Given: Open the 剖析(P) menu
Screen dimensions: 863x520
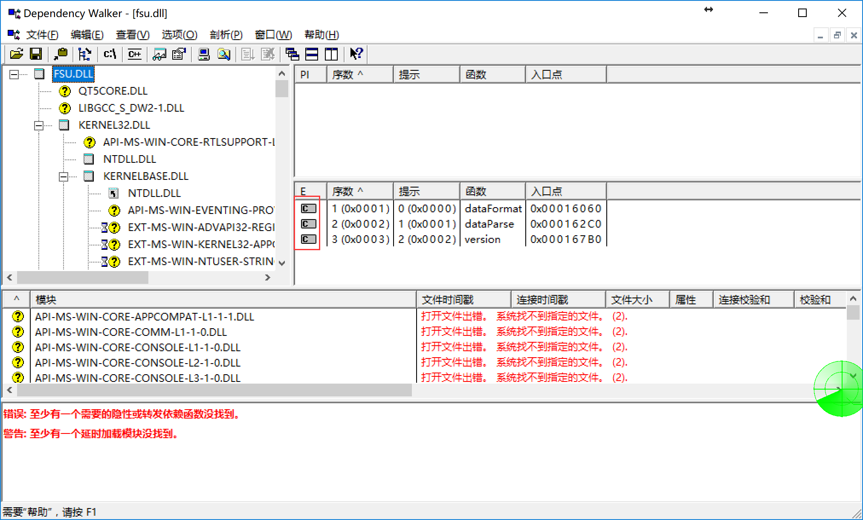Looking at the screenshot, I should click(x=226, y=35).
